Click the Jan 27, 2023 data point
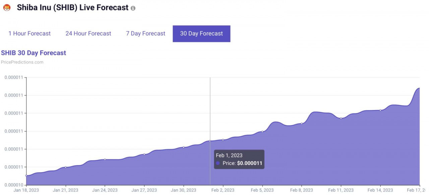 click(x=144, y=154)
